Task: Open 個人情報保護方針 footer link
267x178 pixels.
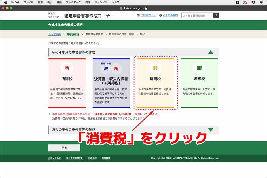Action: 75,158
